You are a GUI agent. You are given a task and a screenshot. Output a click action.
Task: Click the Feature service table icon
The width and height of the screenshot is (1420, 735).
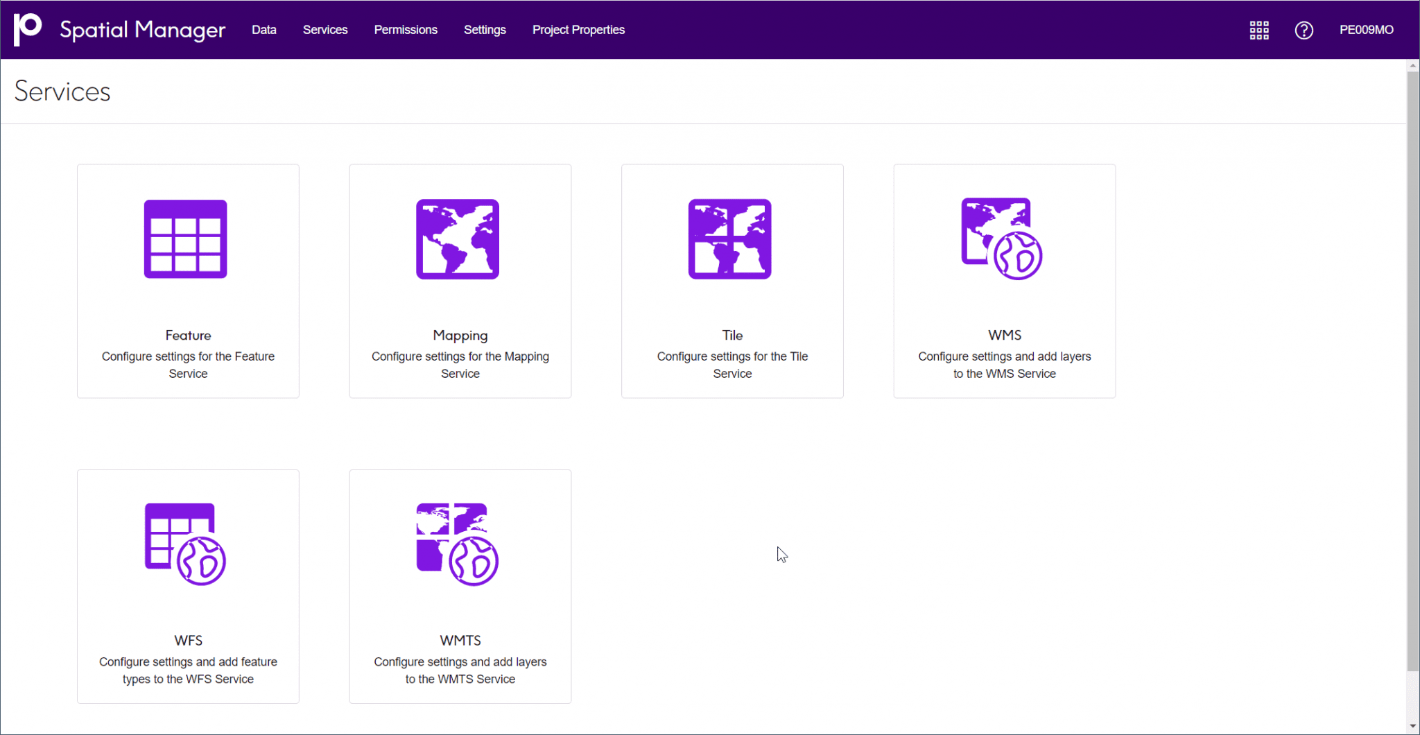coord(185,239)
